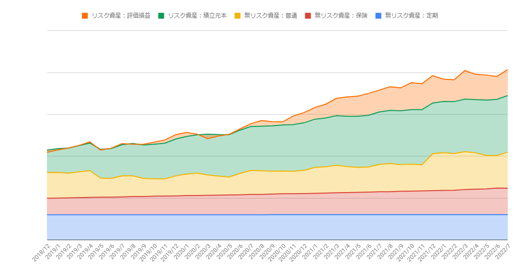520x272 pixels.
Task: Select the リスク資産:評価損益 legend label
Action: (121, 16)
